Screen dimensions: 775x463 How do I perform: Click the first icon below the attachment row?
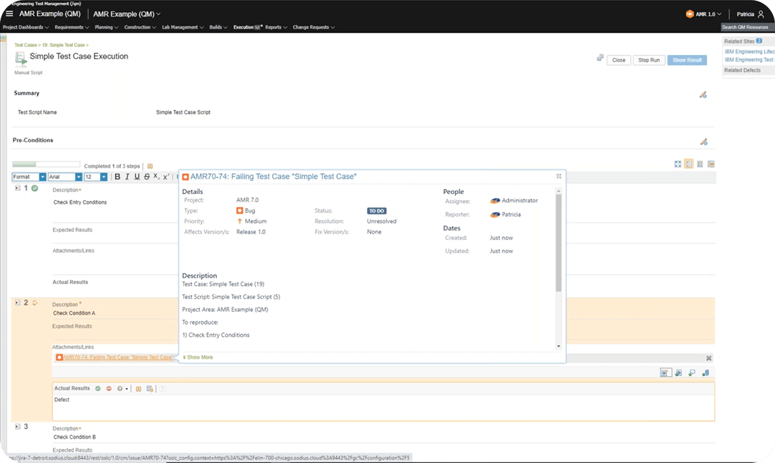click(x=665, y=372)
